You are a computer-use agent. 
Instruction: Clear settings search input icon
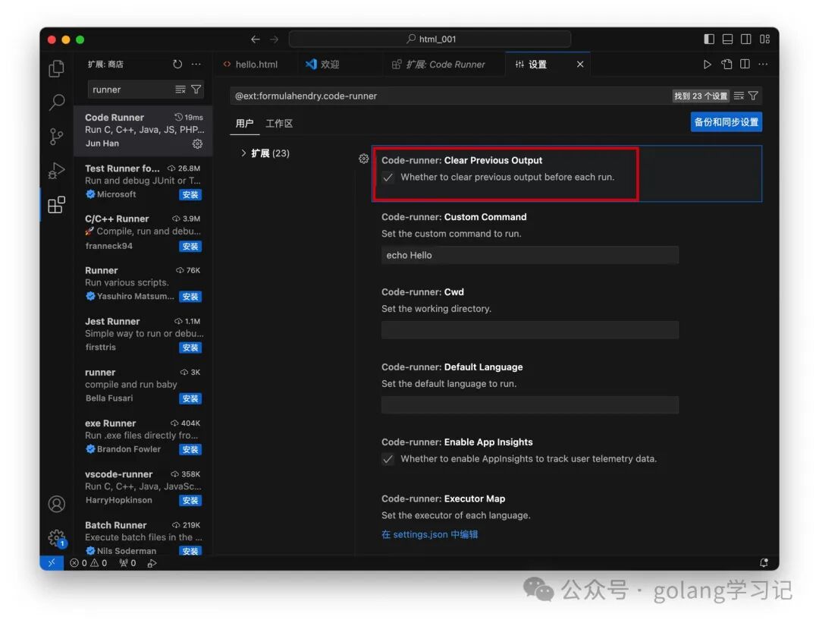point(739,96)
